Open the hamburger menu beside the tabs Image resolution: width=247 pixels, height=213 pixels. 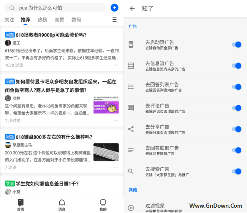tap(114, 20)
